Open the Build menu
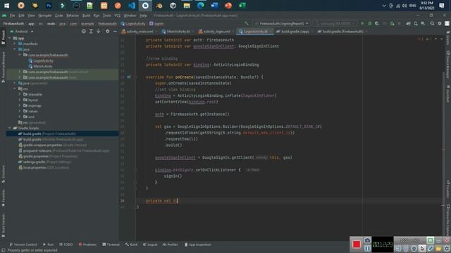This screenshot has width=451, height=253. pyautogui.click(x=86, y=15)
